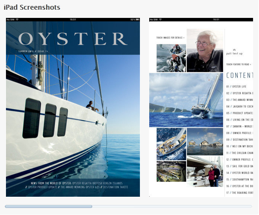Select the sailor at the helm photo

171,58
